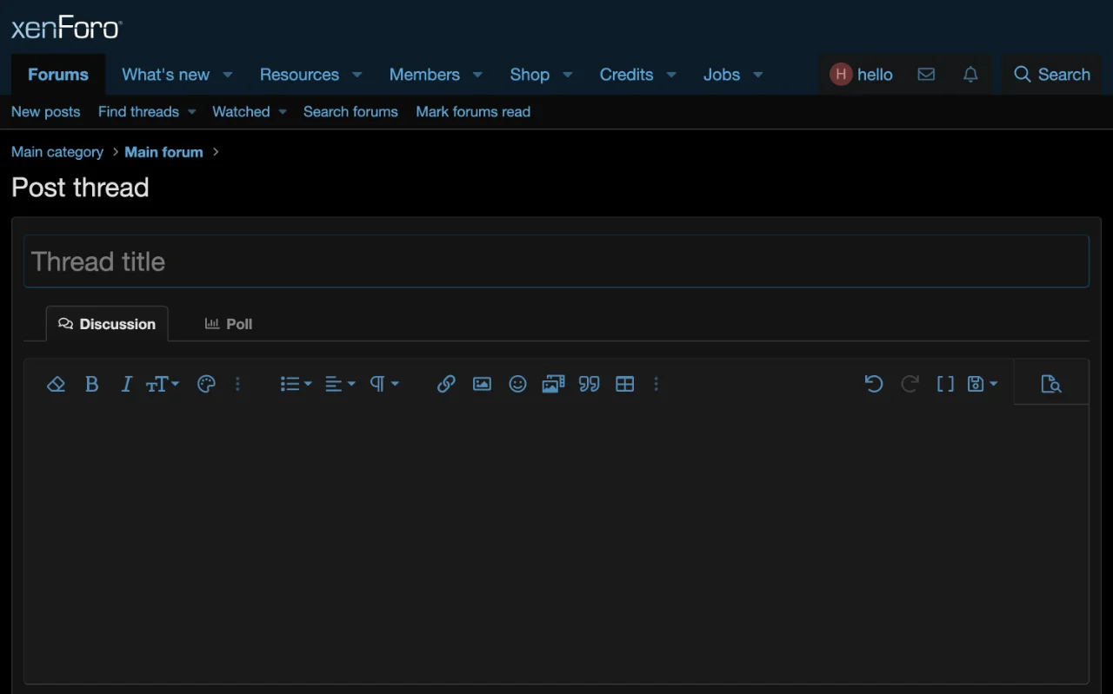
Task: Insert a table into the post
Action: click(624, 384)
